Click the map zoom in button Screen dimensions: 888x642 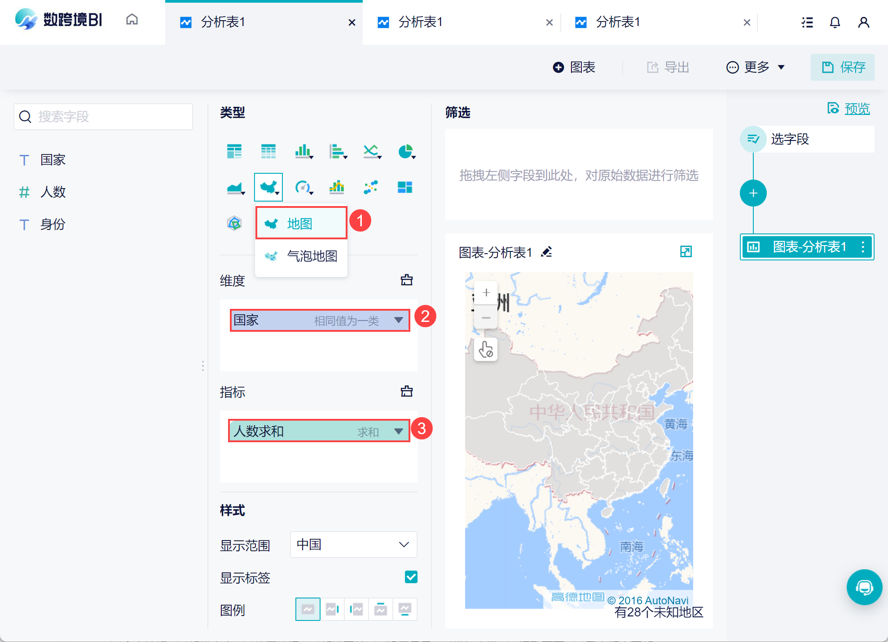click(x=486, y=293)
